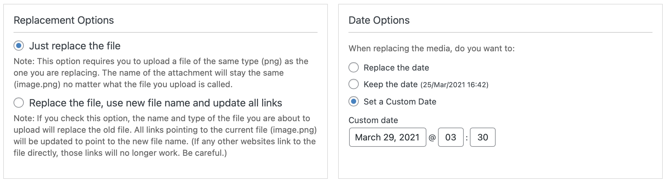
Task: Click the 'update all links' option label text
Action: [x=155, y=103]
